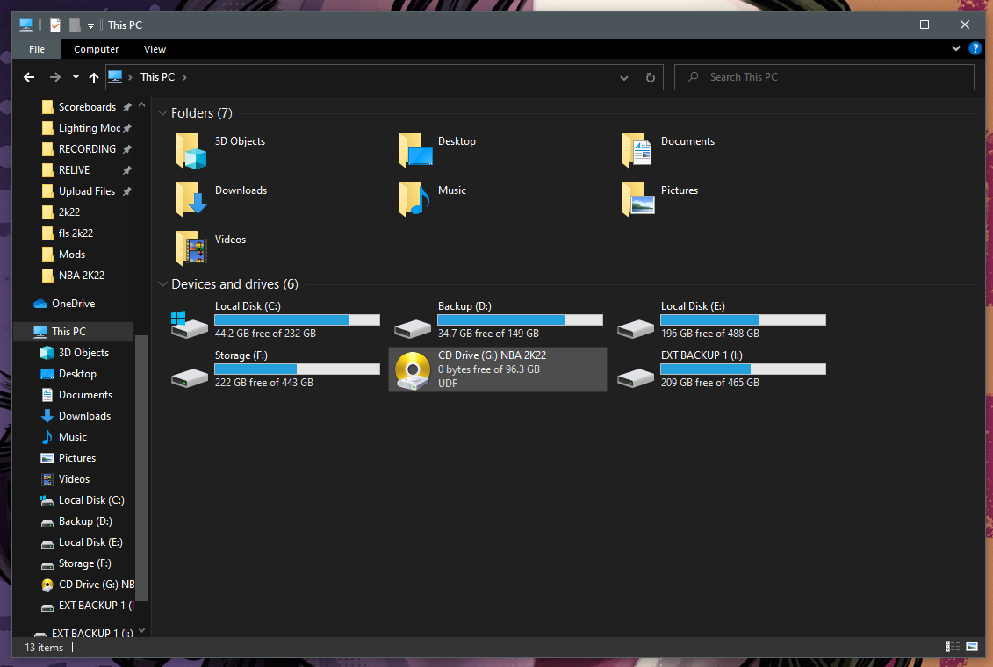This screenshot has width=993, height=667.
Task: Go back with the Back arrow
Action: click(x=29, y=77)
